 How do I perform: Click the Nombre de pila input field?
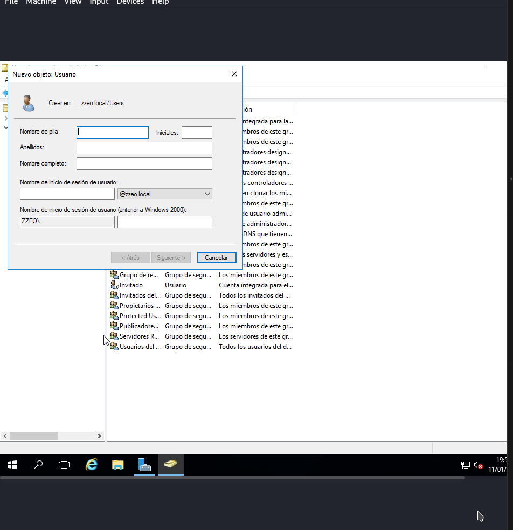coord(113,132)
